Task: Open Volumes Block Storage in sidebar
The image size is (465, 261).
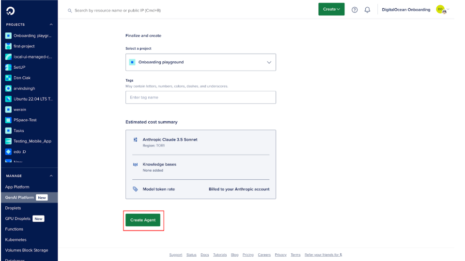Action: (26, 250)
